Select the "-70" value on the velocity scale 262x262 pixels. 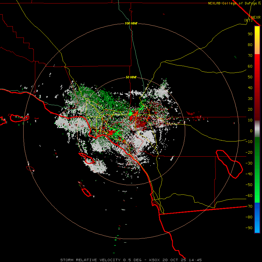coord(249,206)
